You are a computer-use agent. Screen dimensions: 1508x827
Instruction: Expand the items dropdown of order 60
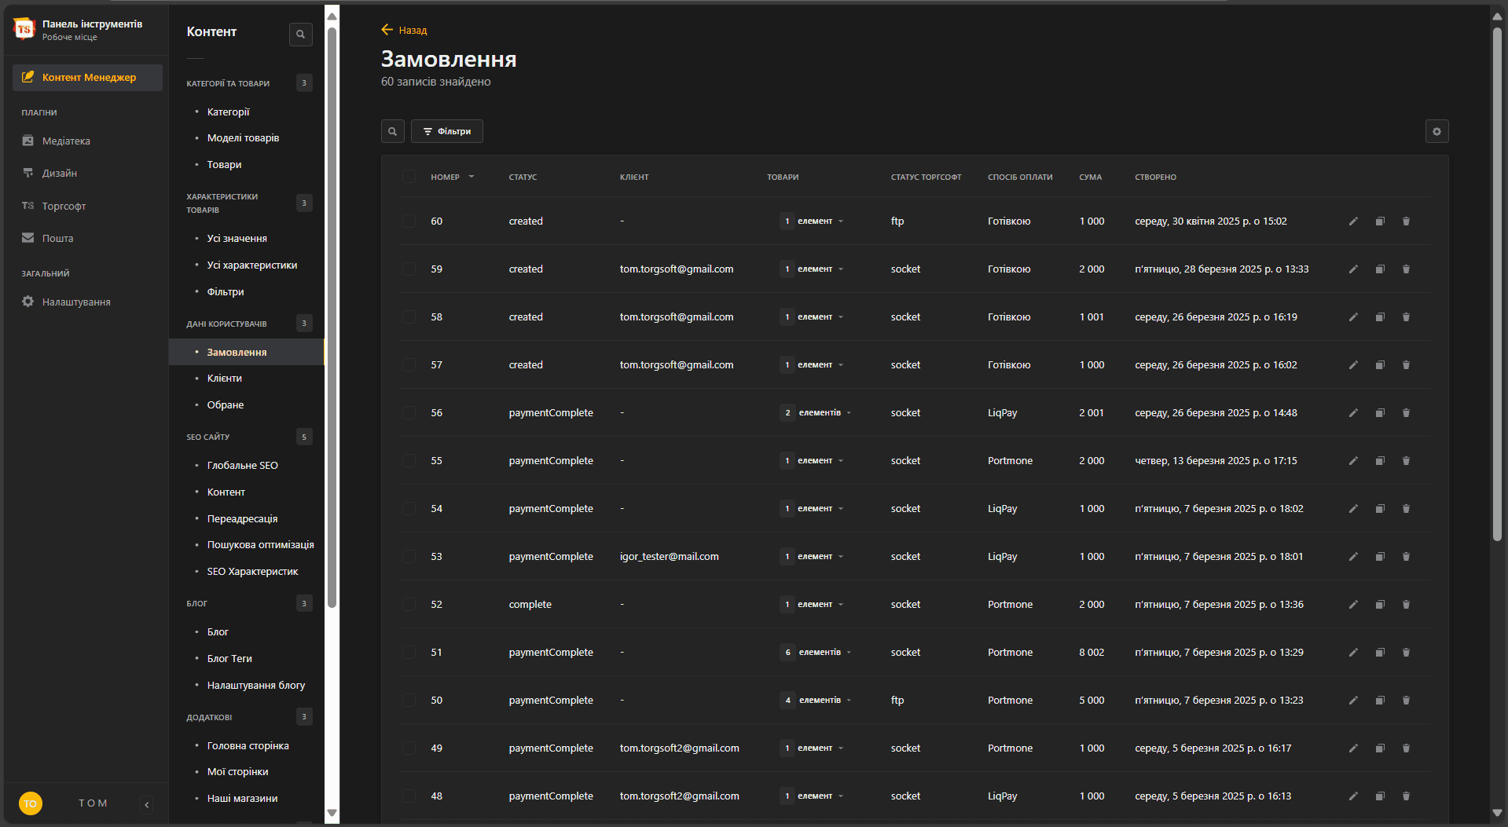pos(812,221)
